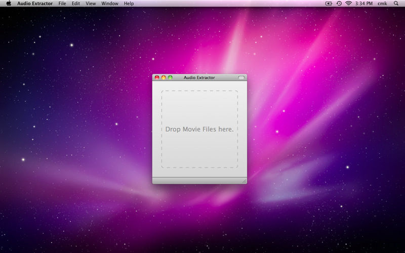Open the Window menu
This screenshot has width=405, height=253.
coord(110,4)
